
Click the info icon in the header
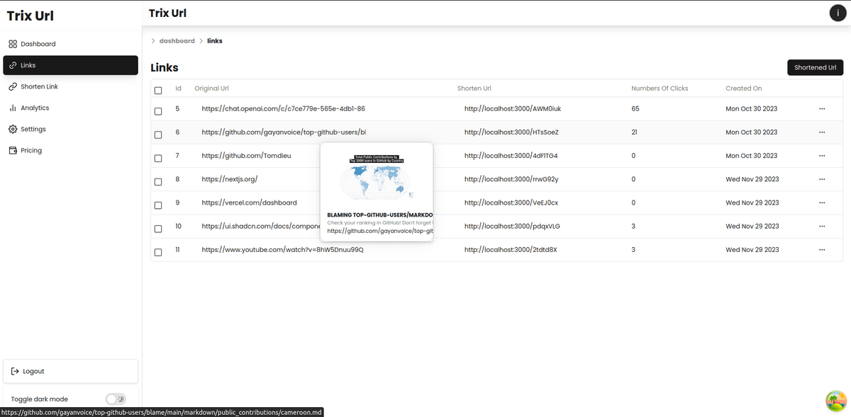tap(838, 13)
